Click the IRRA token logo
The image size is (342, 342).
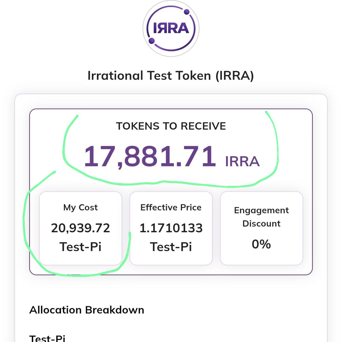pyautogui.click(x=171, y=28)
